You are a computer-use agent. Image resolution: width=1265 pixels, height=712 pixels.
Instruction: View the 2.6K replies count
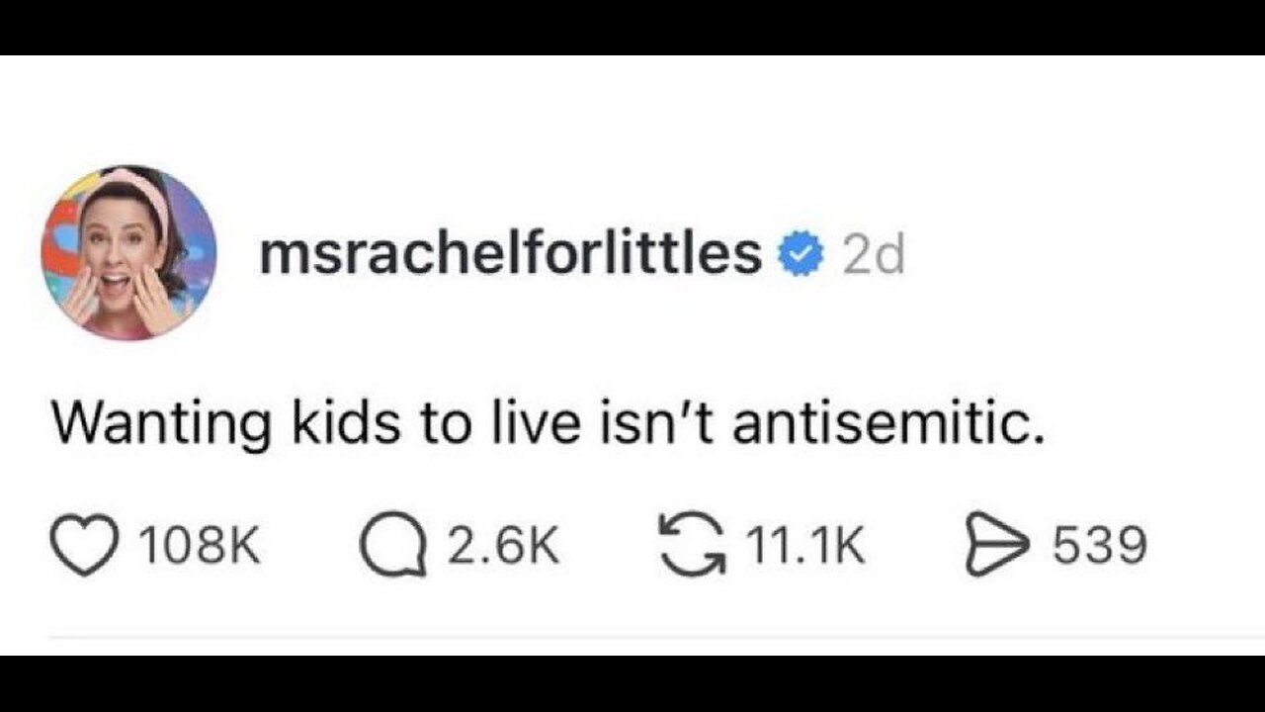pos(502,546)
